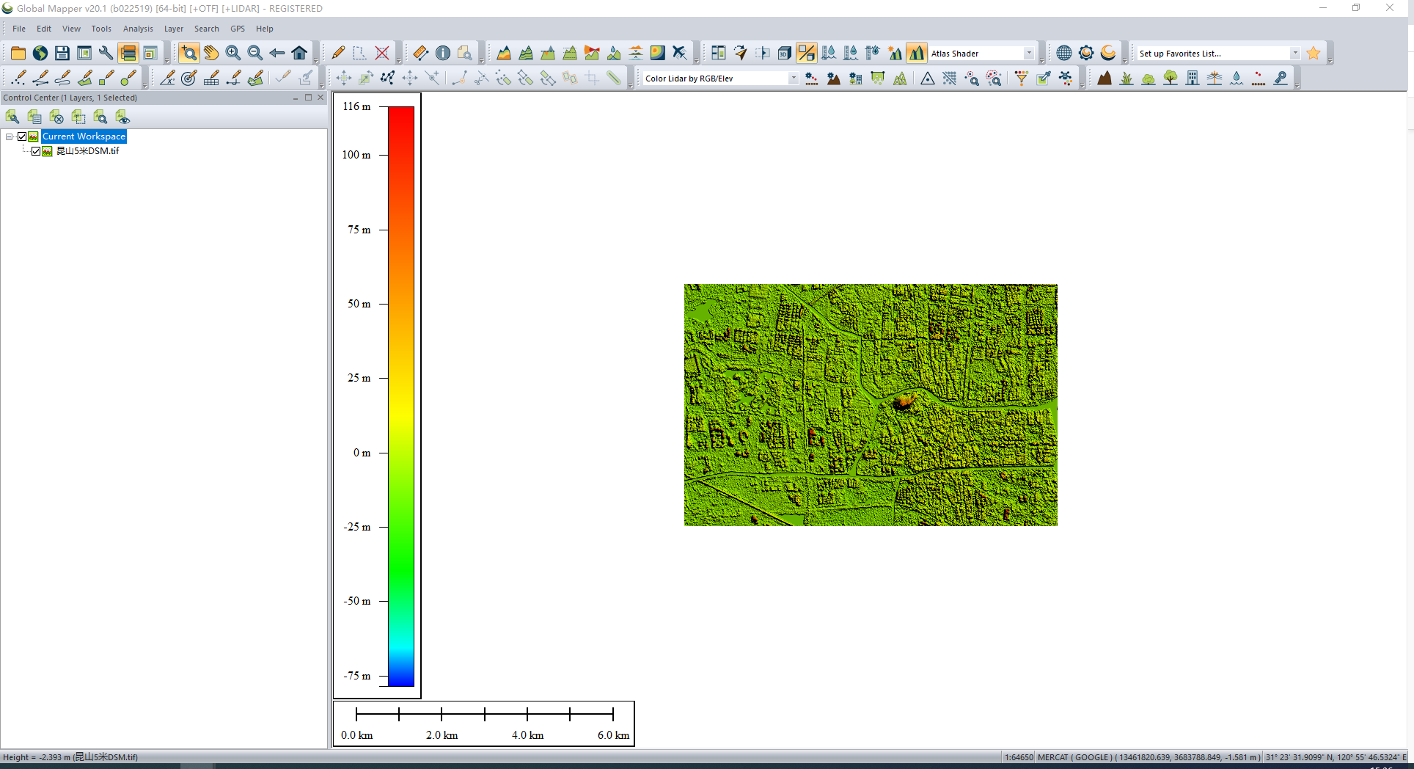
Task: Click the edit vertices icon
Action: tap(387, 78)
